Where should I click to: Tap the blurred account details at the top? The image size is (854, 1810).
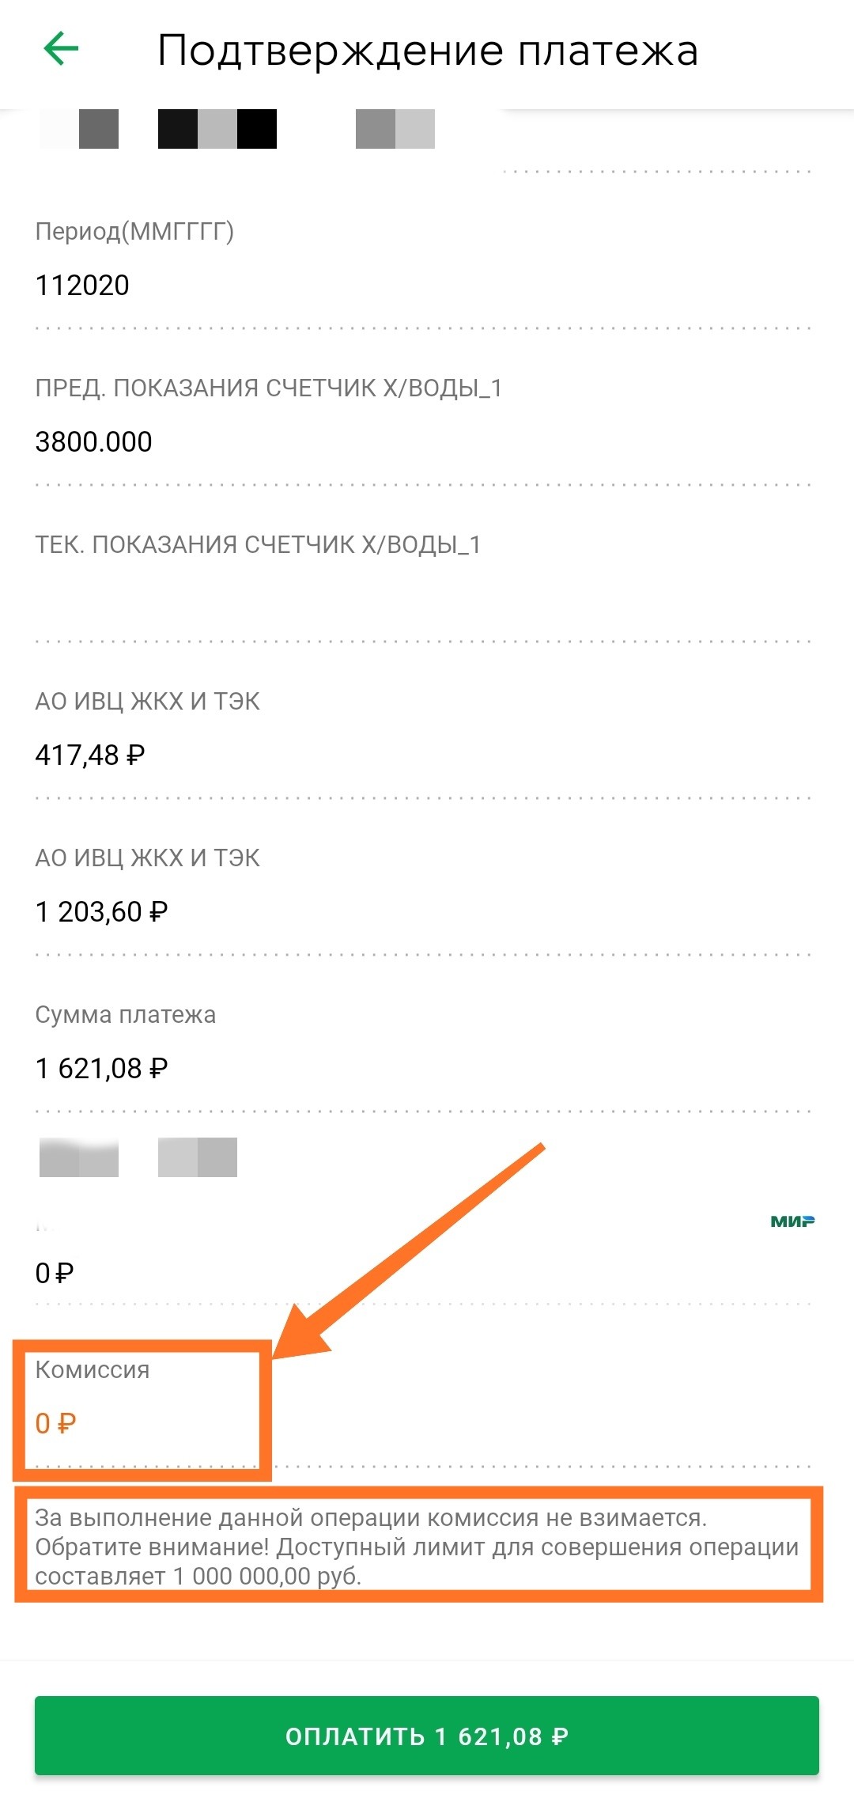coord(236,129)
